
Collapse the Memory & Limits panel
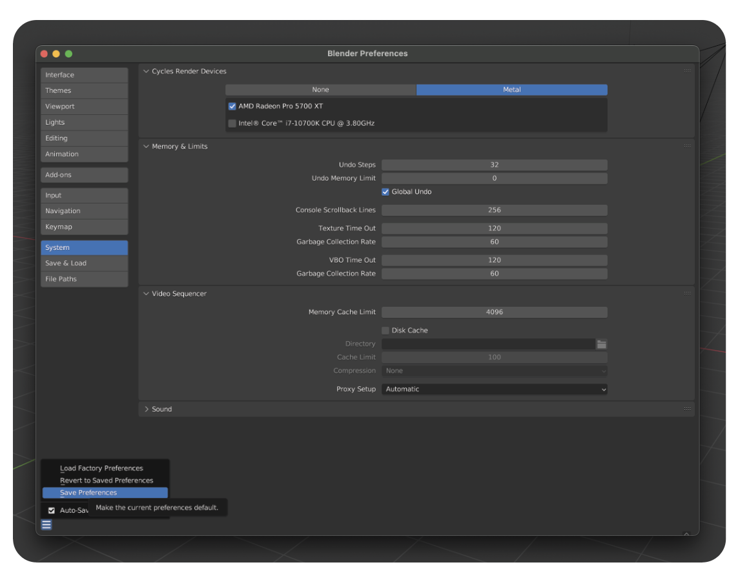coord(146,147)
